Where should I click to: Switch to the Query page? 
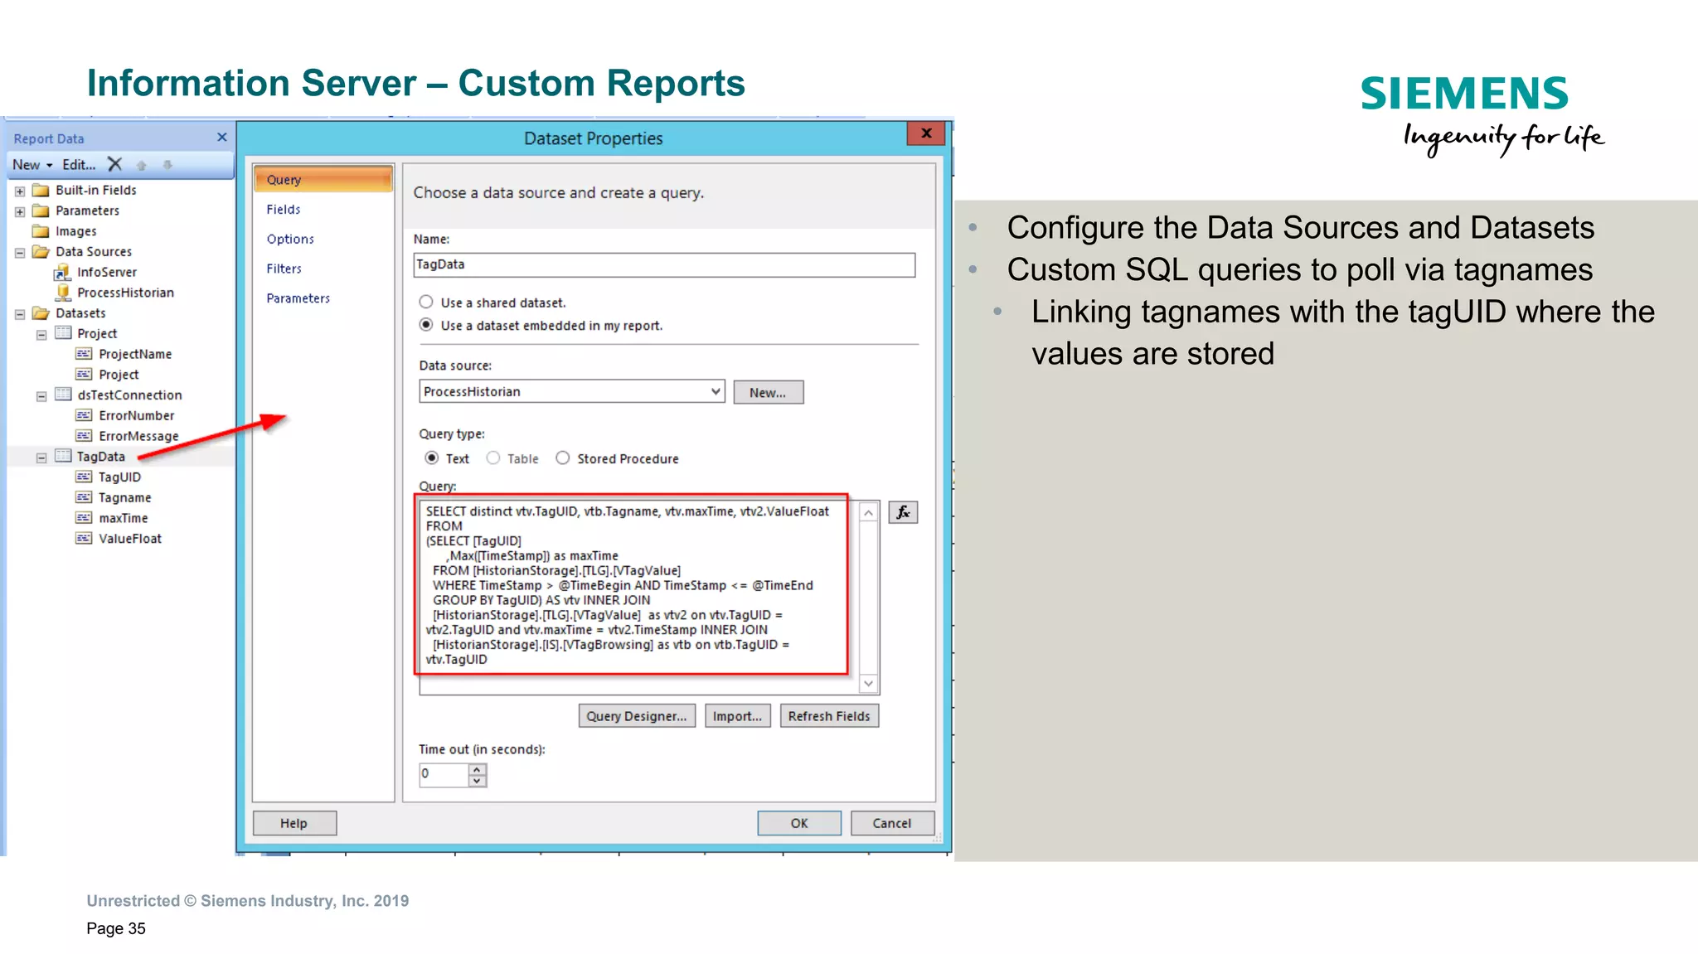point(323,179)
